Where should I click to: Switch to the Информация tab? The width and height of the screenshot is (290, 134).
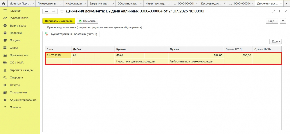pos(74,3)
